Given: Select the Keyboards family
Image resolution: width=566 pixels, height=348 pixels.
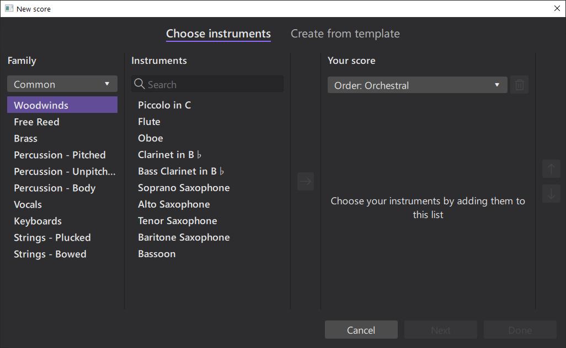Looking at the screenshot, I should click(x=38, y=221).
